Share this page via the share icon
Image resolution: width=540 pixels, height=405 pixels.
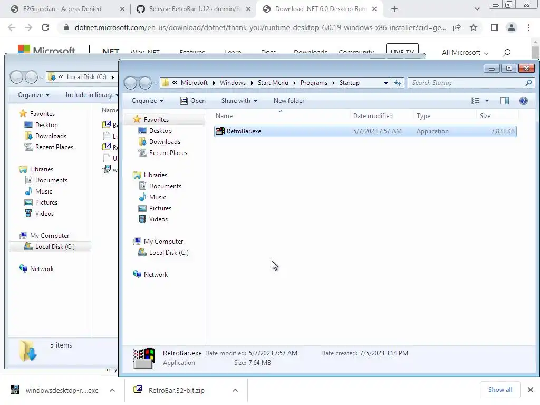point(457,27)
